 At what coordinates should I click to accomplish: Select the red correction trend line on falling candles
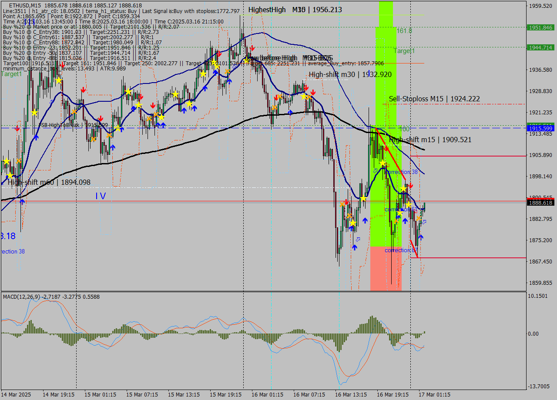pyautogui.click(x=389, y=154)
